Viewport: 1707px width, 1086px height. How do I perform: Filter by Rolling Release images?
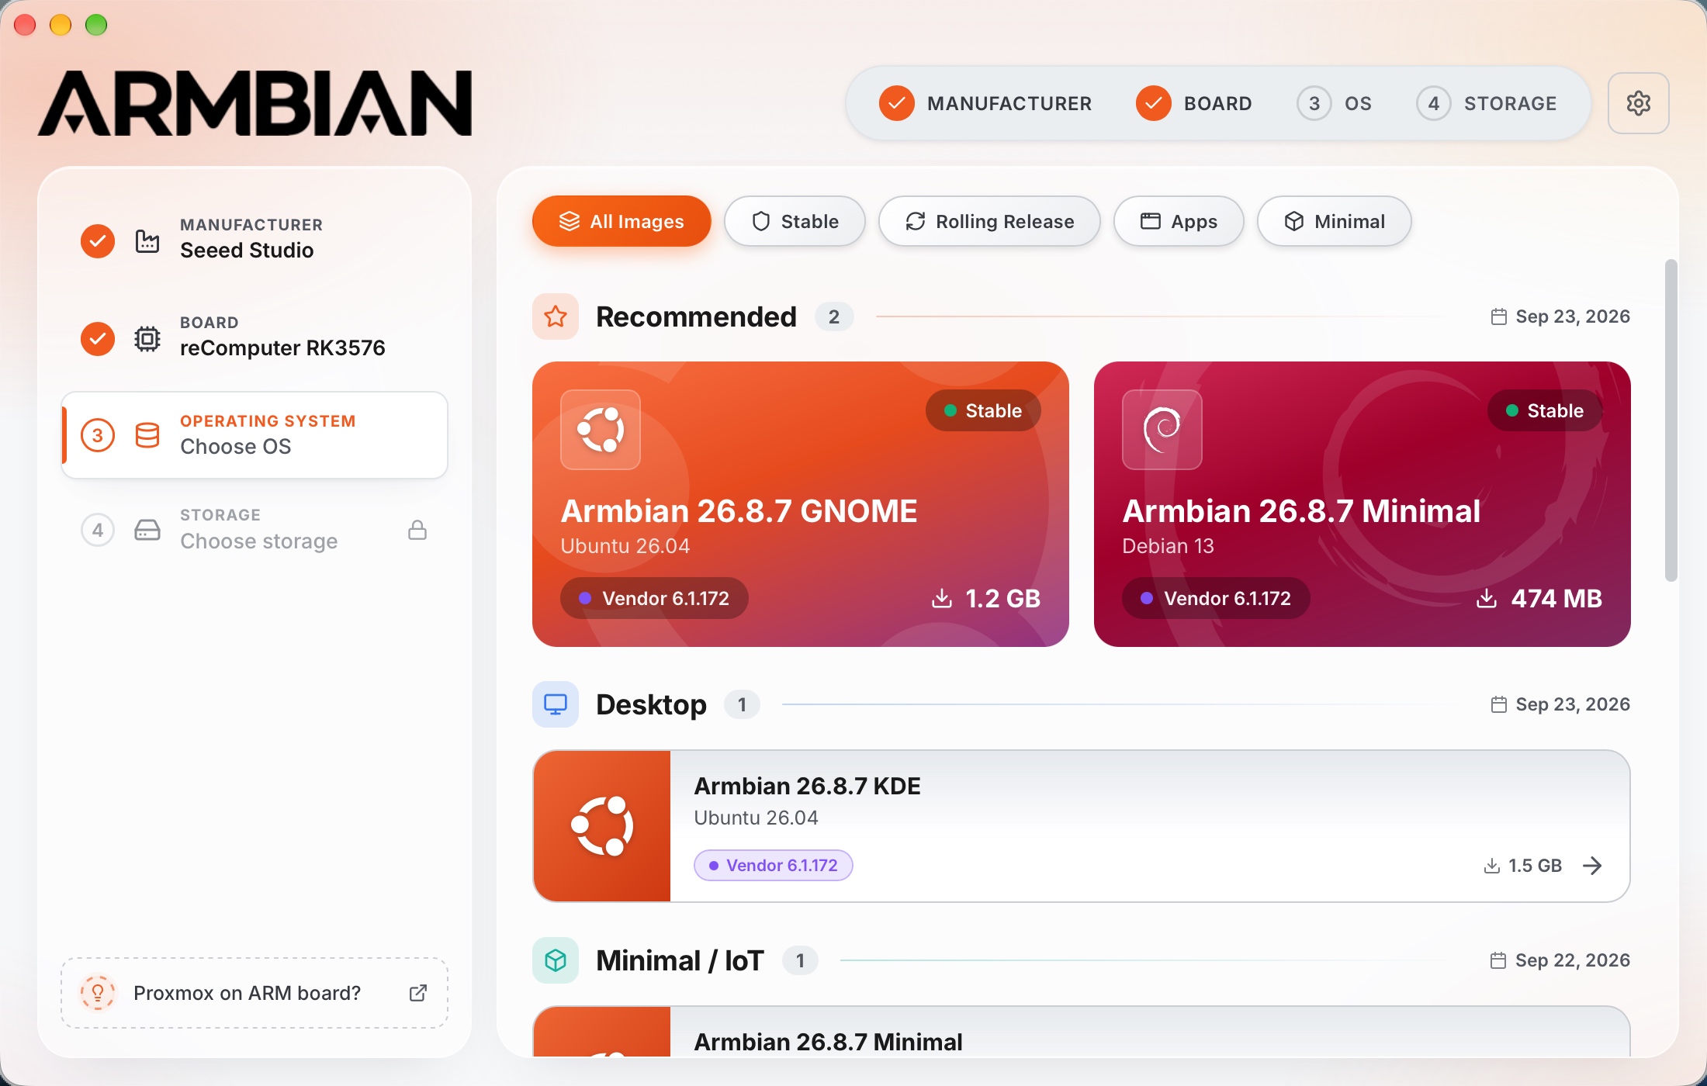click(989, 221)
